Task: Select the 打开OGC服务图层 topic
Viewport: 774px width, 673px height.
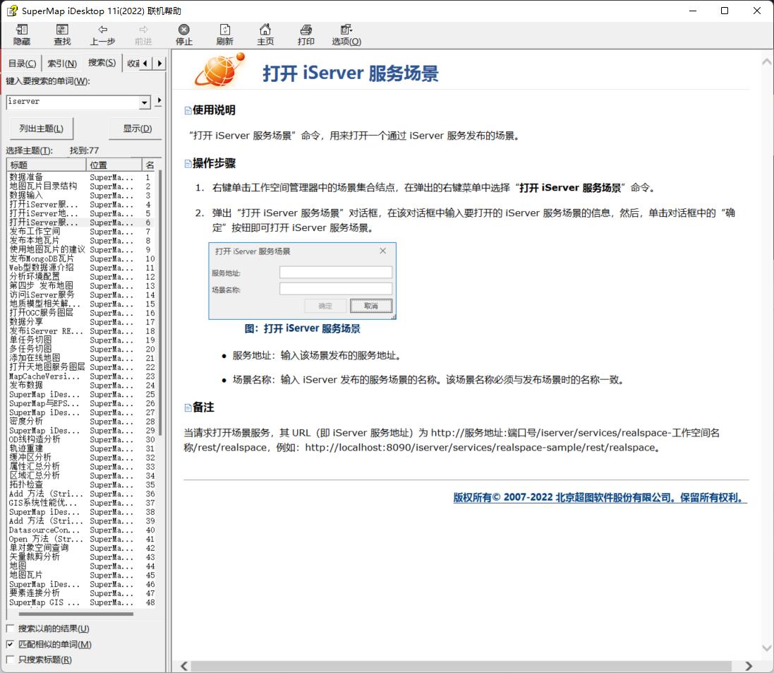Action: [41, 313]
